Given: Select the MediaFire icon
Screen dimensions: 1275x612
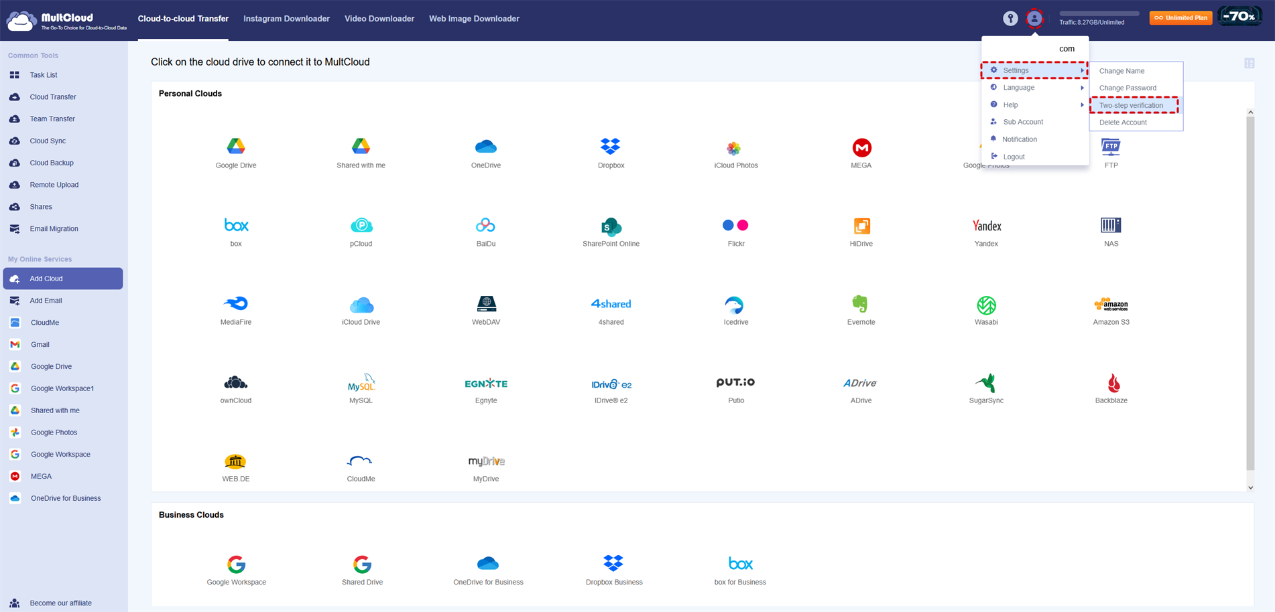Looking at the screenshot, I should point(235,304).
